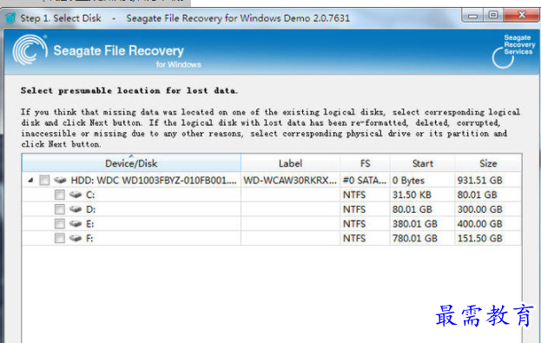
Task: Click the WD-WCAW30RKRX label cell
Action: click(x=290, y=180)
